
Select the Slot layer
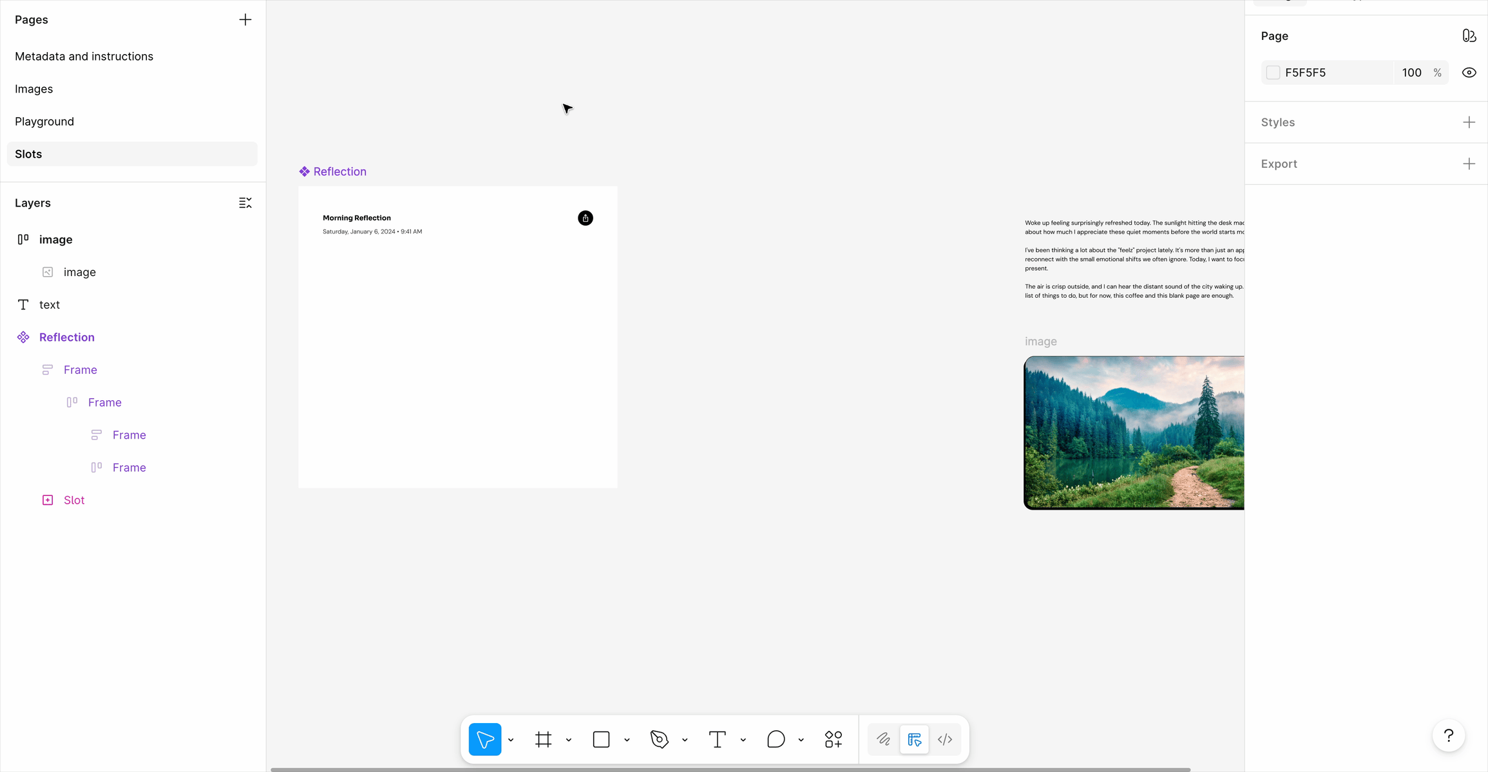74,500
